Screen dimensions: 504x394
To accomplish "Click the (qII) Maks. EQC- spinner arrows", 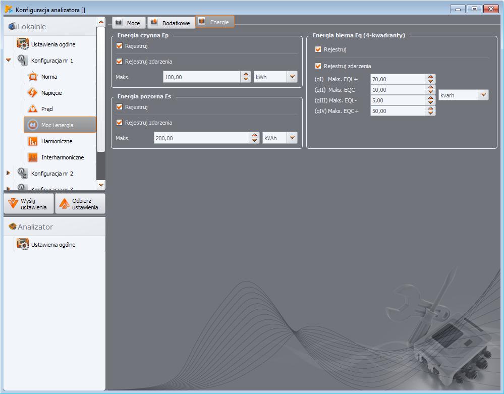I will tap(430, 90).
